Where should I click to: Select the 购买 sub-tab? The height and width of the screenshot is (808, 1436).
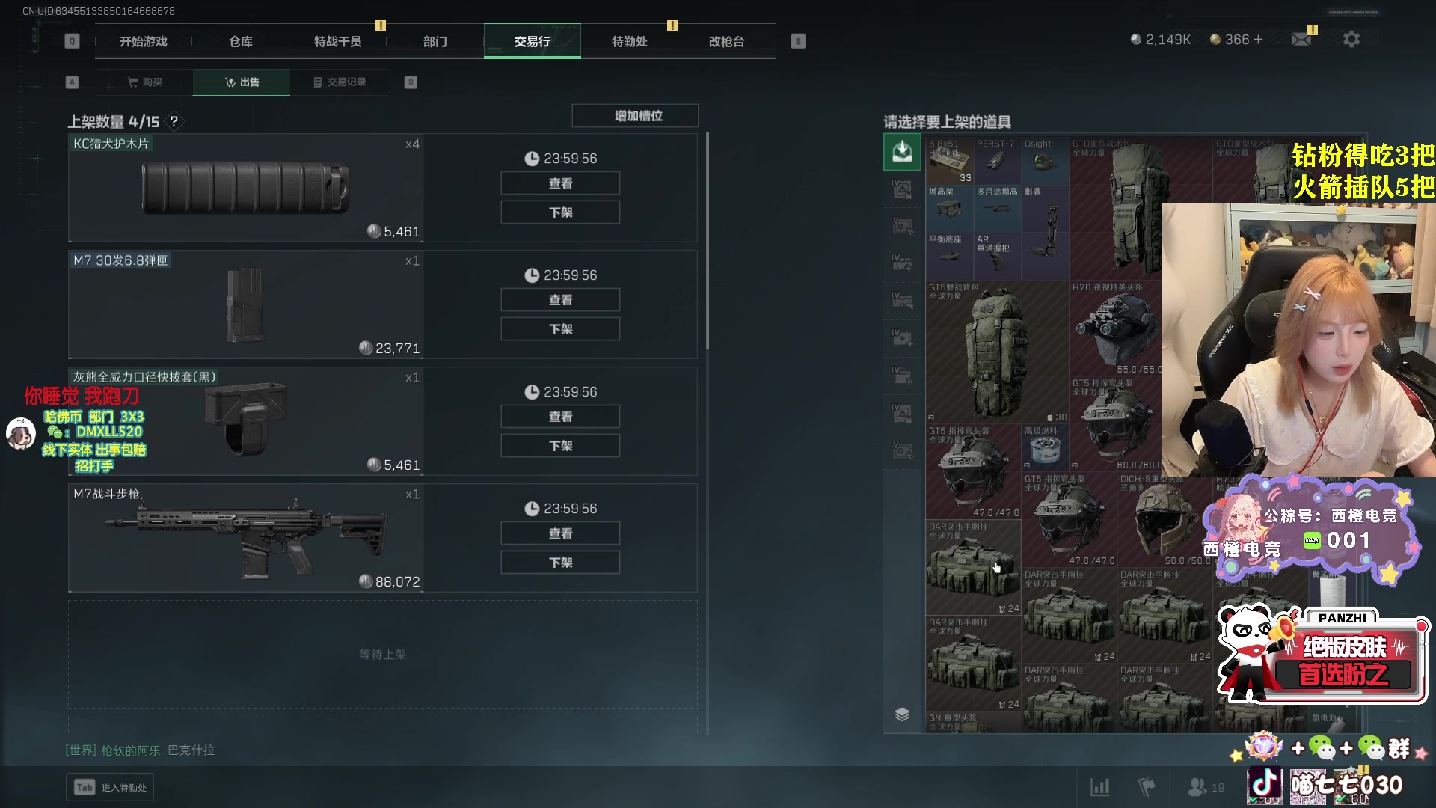[x=145, y=82]
